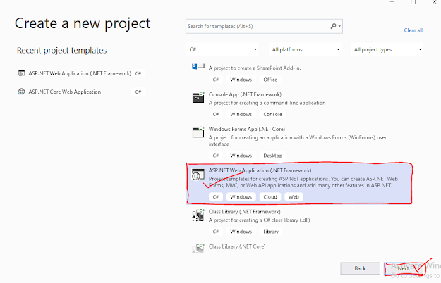441x283 pixels.
Task: Click Windows tag on Console App template
Action: pyautogui.click(x=241, y=115)
